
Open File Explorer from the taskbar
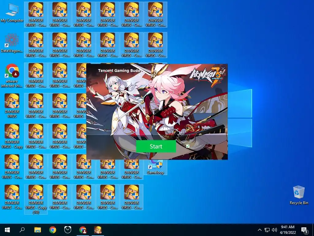37,230
